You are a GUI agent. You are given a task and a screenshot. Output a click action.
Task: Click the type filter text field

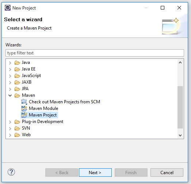95,53
